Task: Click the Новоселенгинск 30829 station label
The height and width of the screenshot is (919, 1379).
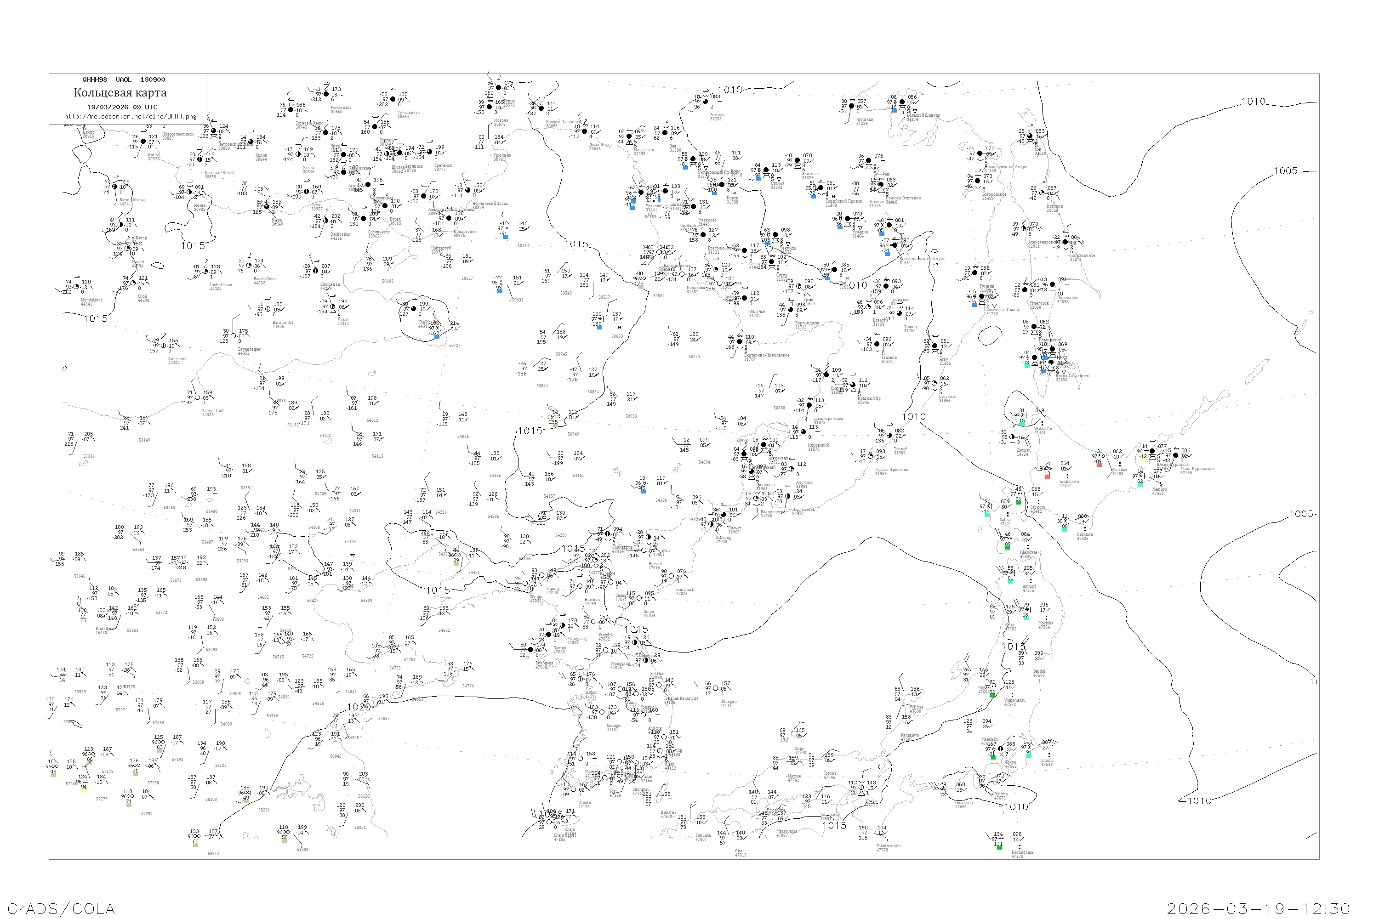Action: point(177,136)
